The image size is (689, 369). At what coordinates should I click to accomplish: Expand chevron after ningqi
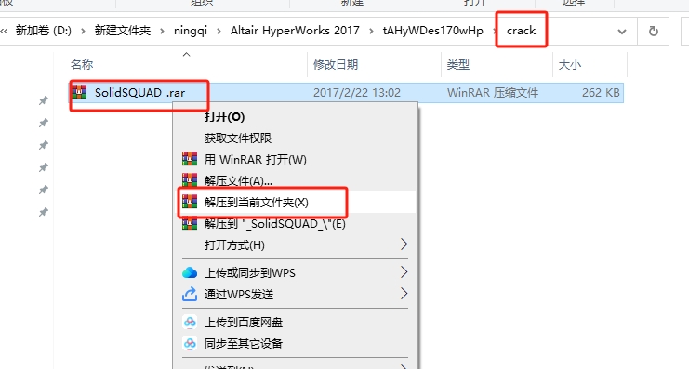tap(219, 32)
